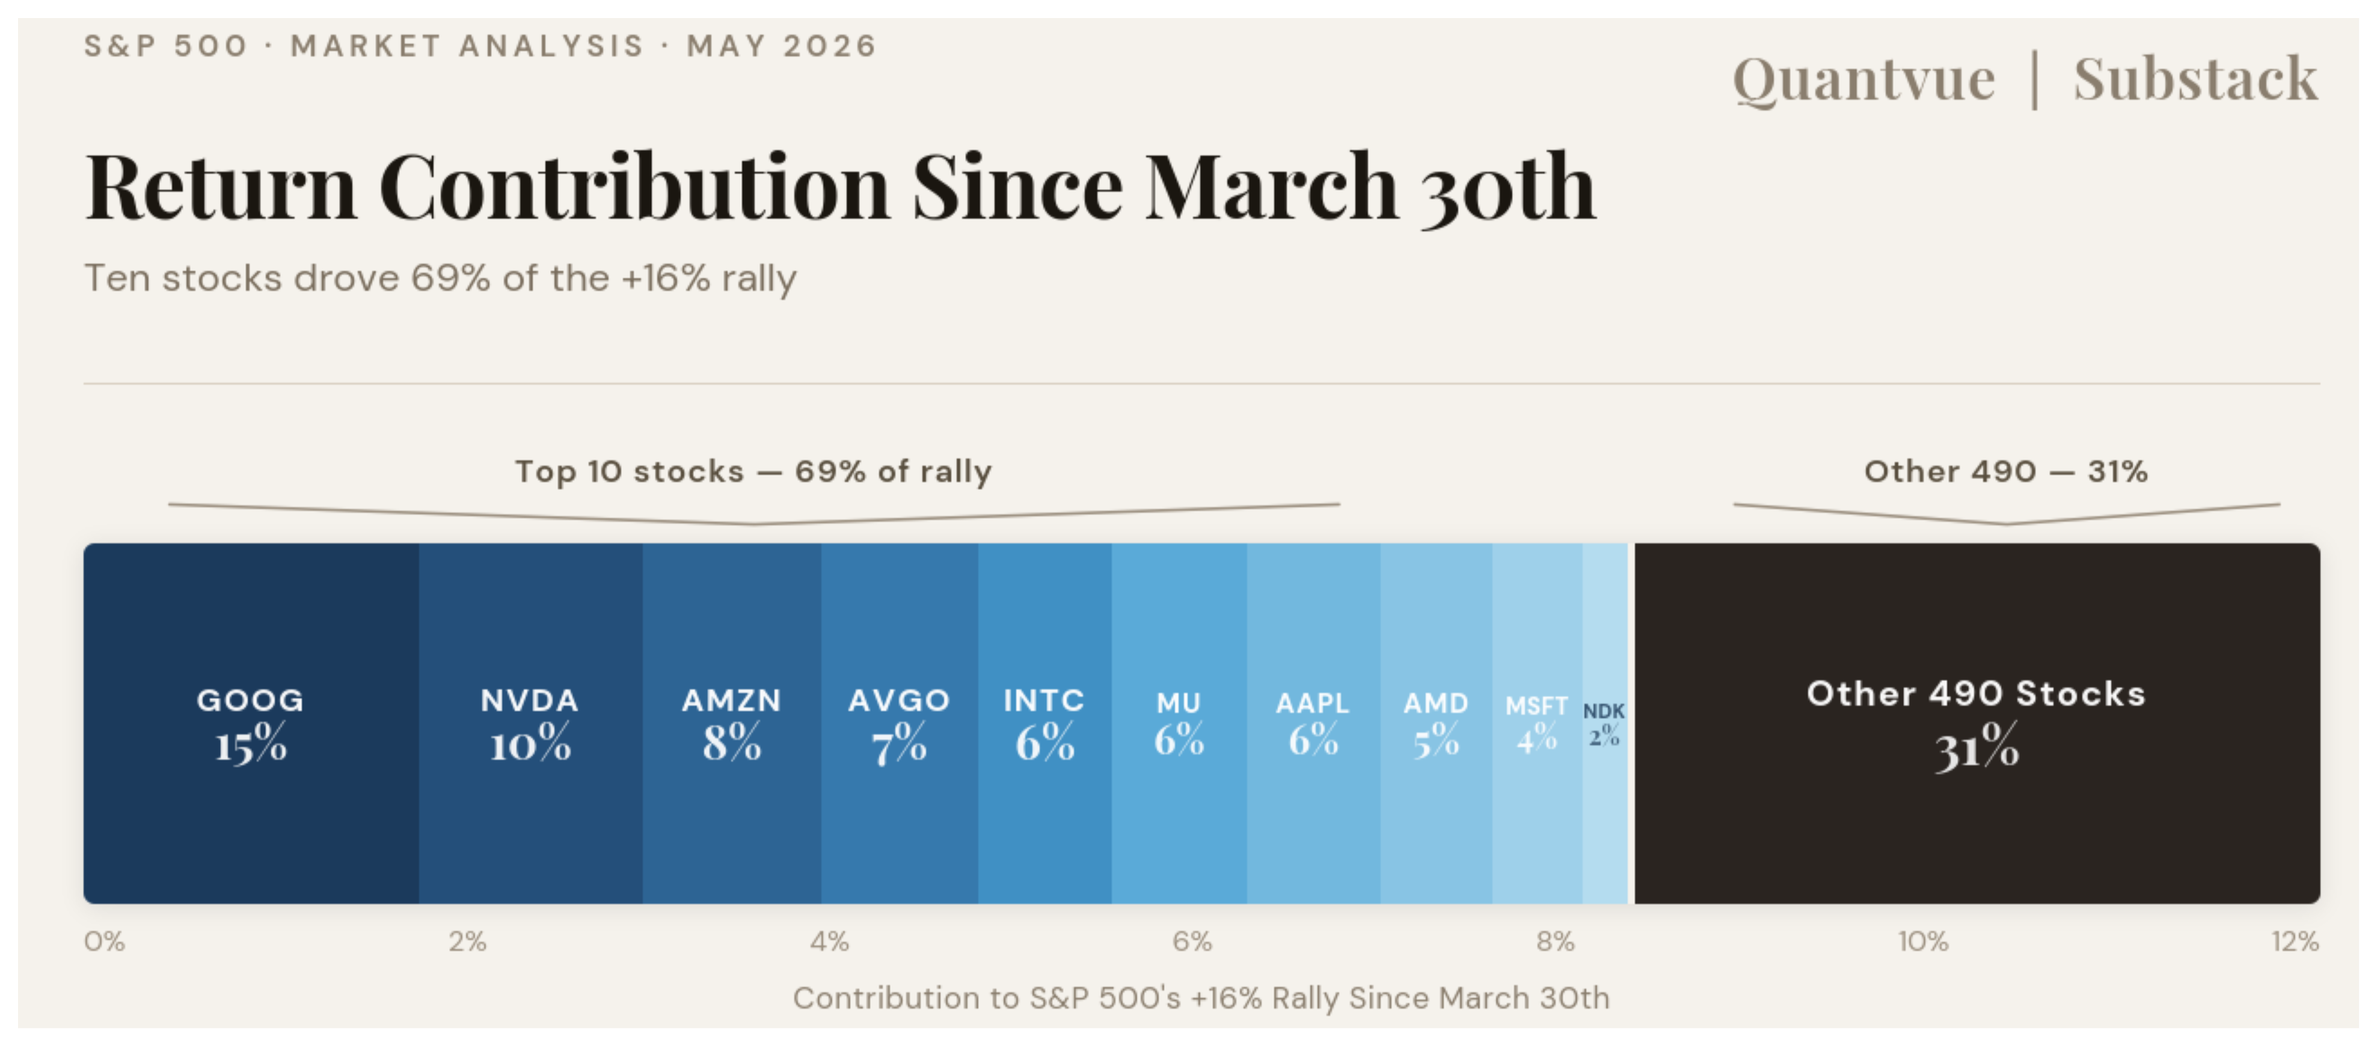Open the Quantvue logo link

1864,80
